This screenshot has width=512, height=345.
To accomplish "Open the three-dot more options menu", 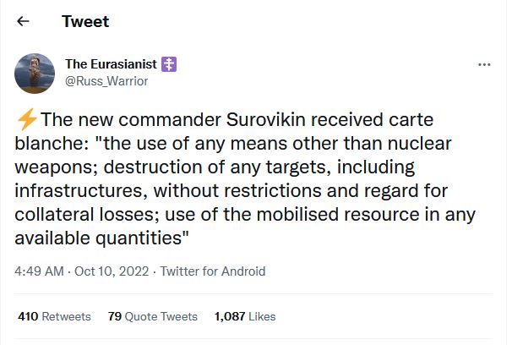I will tap(484, 65).
